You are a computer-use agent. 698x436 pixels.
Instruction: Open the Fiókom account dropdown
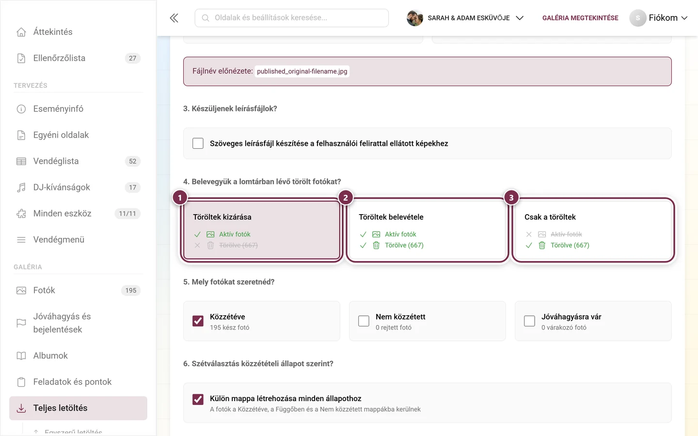[x=659, y=18]
